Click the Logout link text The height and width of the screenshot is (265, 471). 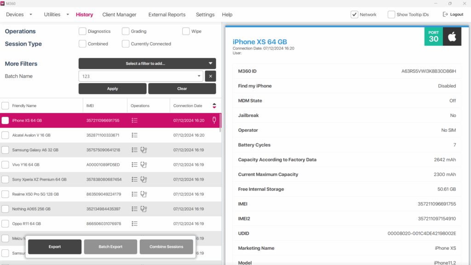[x=457, y=14]
